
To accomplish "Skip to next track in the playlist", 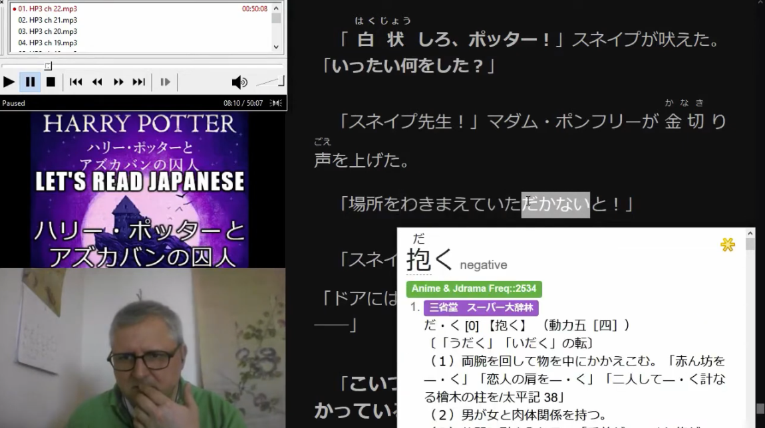I will [139, 82].
